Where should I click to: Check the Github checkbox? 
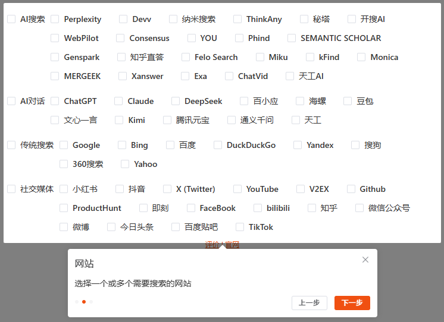pos(351,189)
